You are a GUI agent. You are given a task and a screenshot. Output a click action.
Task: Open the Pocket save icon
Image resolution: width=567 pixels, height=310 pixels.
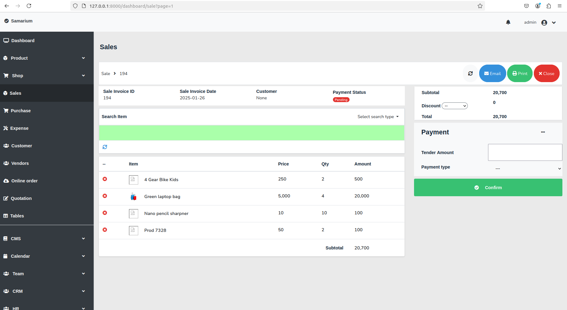pyautogui.click(x=526, y=6)
